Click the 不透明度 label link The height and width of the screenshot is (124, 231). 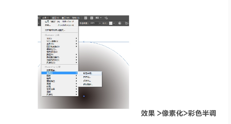84,23
